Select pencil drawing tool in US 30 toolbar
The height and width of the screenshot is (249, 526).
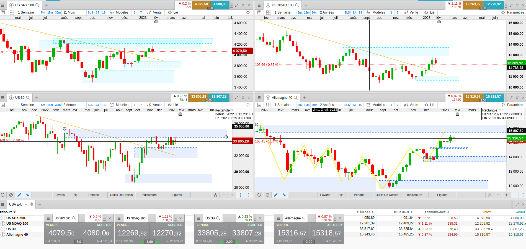pos(19,195)
